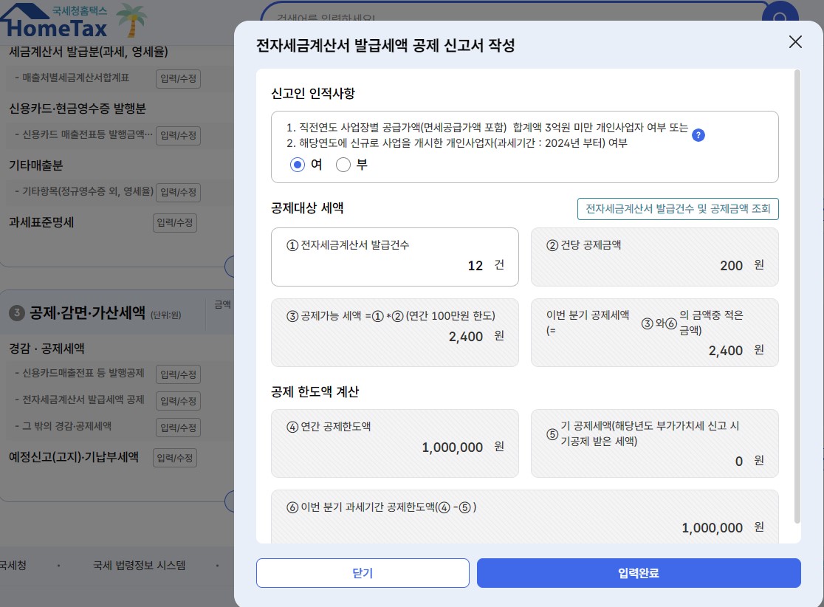Open 전자세금계산서 발급건수 및 공제금액 조회

tap(678, 209)
